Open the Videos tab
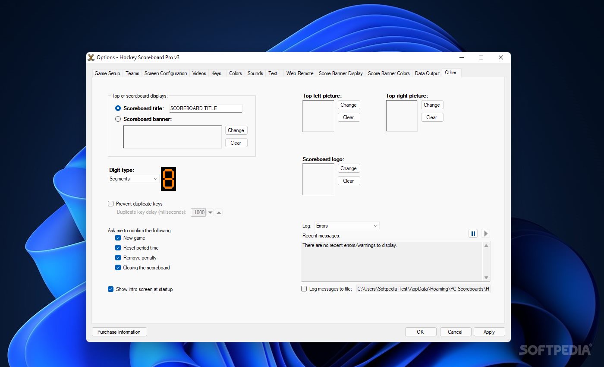Viewport: 604px width, 367px height. 199,73
